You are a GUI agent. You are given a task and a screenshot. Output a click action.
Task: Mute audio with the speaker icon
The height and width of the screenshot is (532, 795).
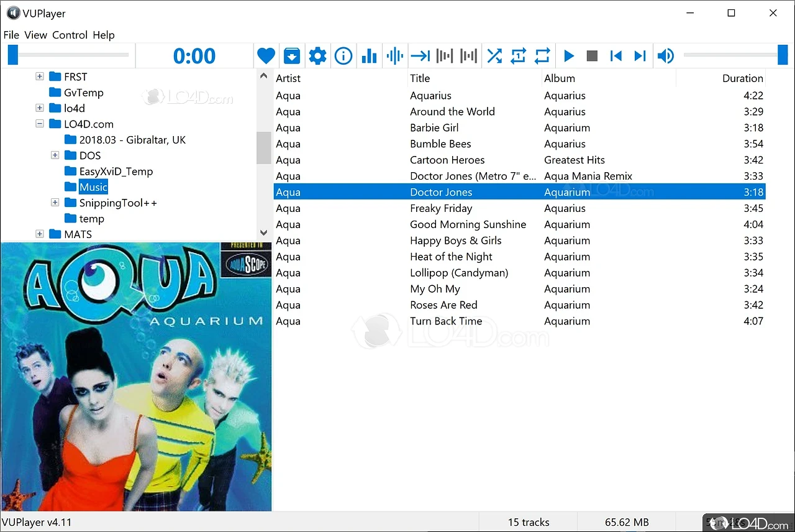666,55
